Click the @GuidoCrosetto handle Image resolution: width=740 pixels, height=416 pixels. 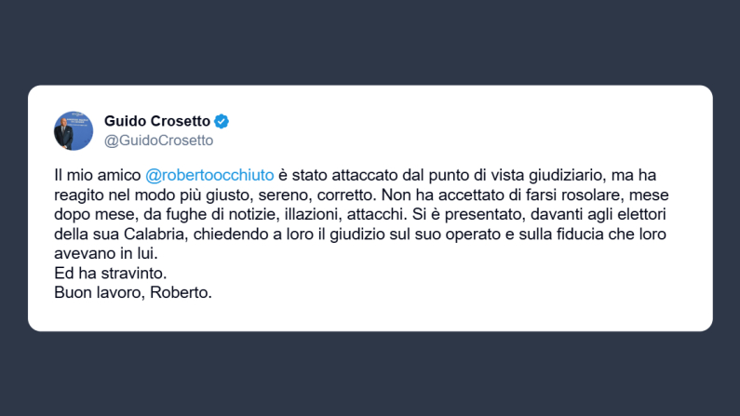[x=158, y=141]
